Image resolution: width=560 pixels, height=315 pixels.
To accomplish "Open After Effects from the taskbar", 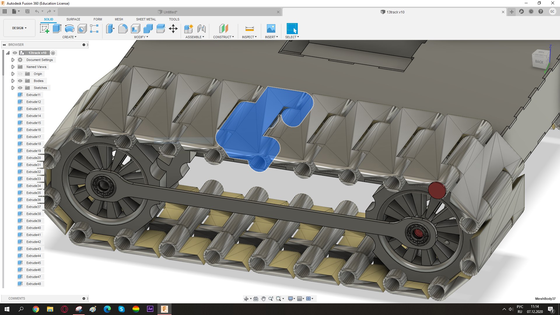I will coord(150,309).
